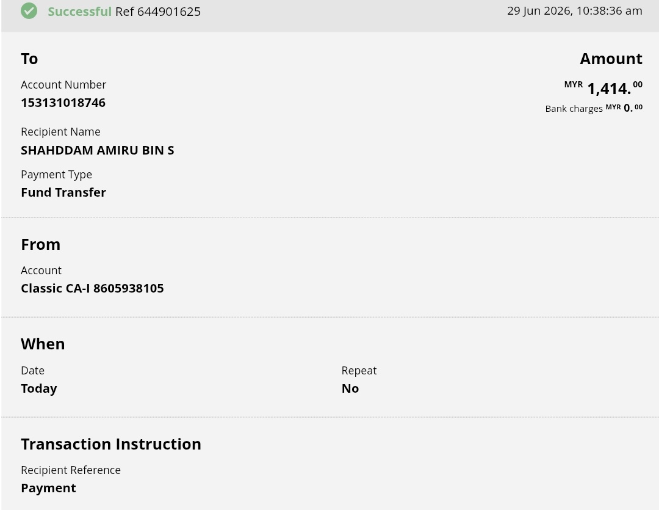Click the When section heading
Image resolution: width=659 pixels, height=510 pixels.
[x=43, y=344]
